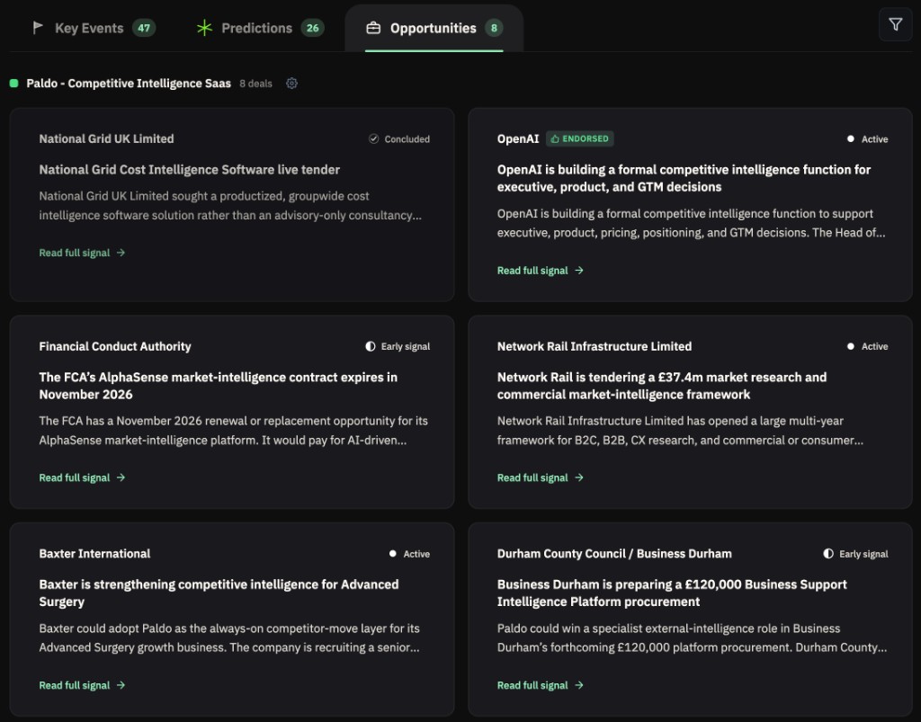Click Baxter description mentioning always-on competitor-move layer

(x=229, y=637)
